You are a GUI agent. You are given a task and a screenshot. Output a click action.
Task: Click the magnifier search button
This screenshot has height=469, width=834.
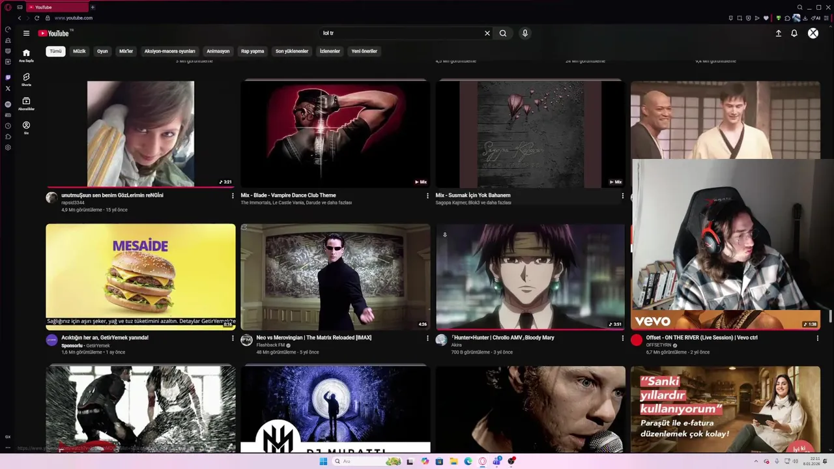503,33
